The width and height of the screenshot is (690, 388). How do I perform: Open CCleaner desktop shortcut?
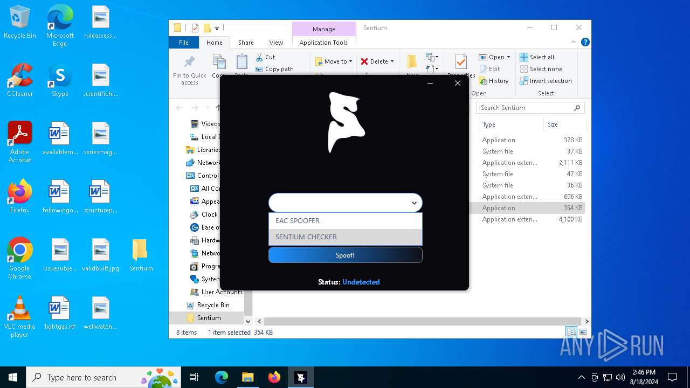click(20, 81)
